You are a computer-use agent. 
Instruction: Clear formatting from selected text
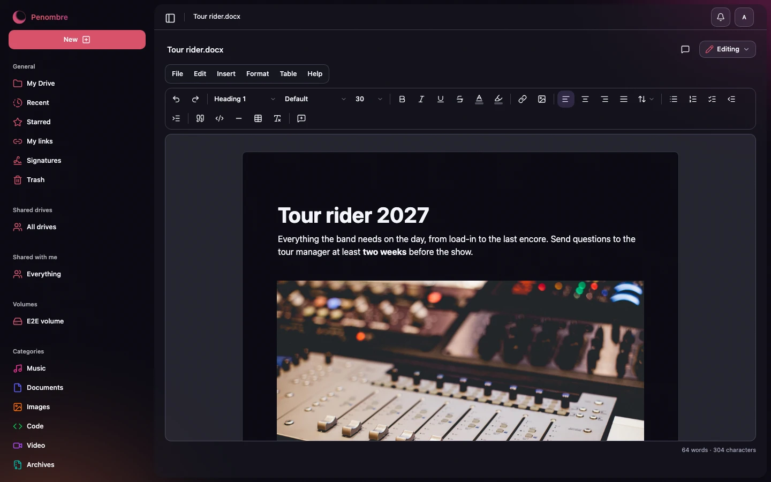click(x=277, y=118)
